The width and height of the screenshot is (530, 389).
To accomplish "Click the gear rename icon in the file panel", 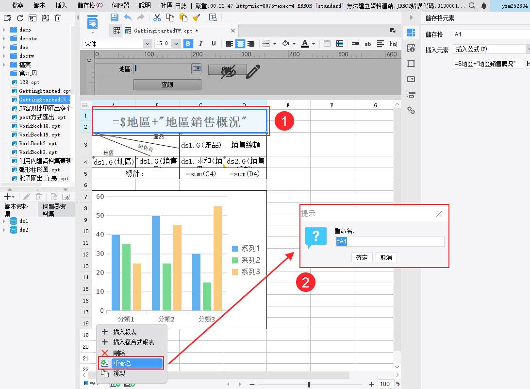I will point(45,18).
